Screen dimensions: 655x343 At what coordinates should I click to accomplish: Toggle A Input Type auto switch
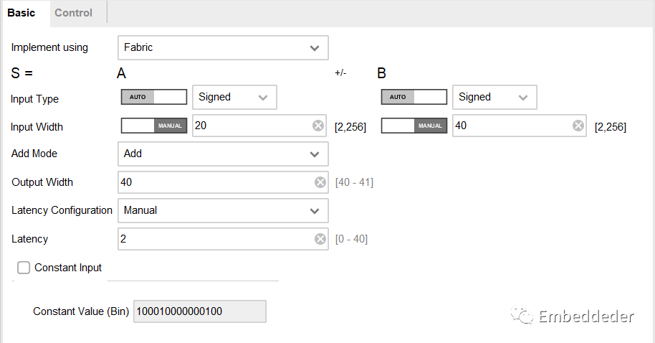[x=154, y=97]
